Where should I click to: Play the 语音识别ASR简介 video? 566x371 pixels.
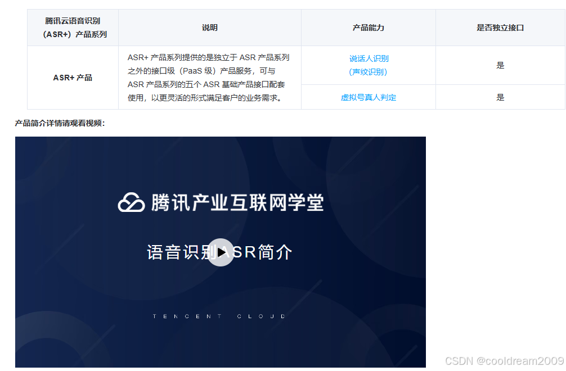click(x=221, y=252)
